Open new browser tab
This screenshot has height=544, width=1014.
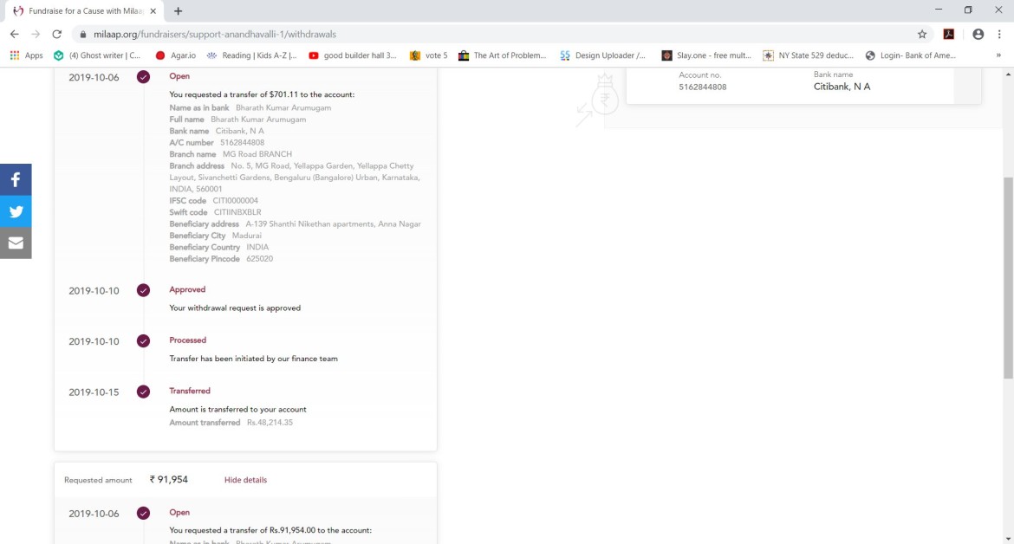pos(178,11)
